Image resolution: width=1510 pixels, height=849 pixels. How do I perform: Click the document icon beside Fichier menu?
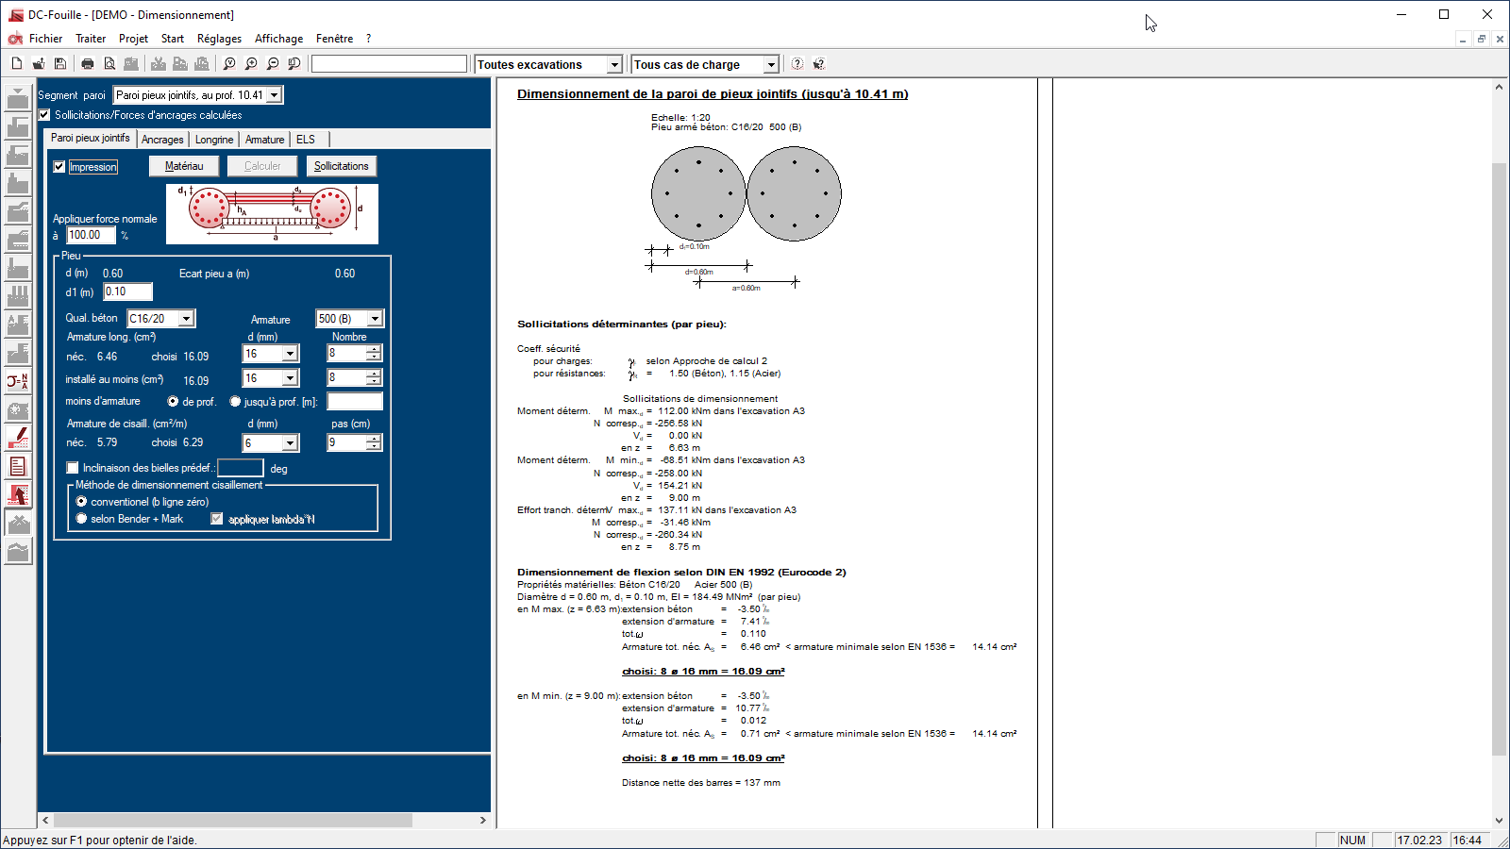pos(15,39)
